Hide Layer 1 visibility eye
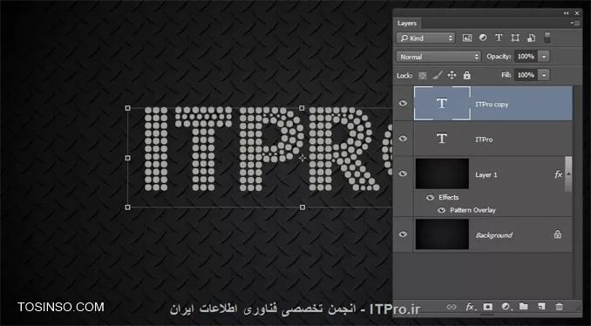The height and width of the screenshot is (326, 591). click(403, 173)
